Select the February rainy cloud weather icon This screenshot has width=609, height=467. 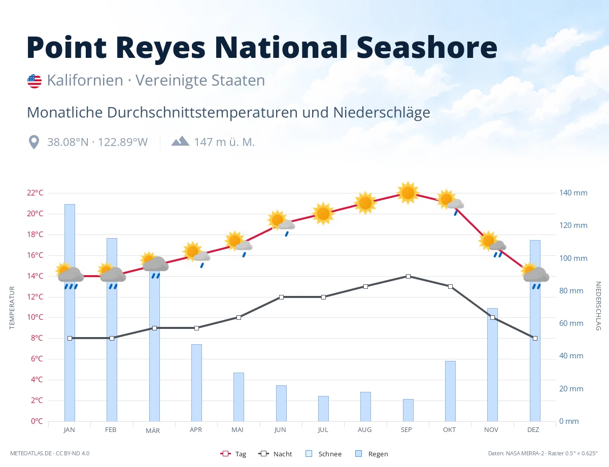pos(112,276)
